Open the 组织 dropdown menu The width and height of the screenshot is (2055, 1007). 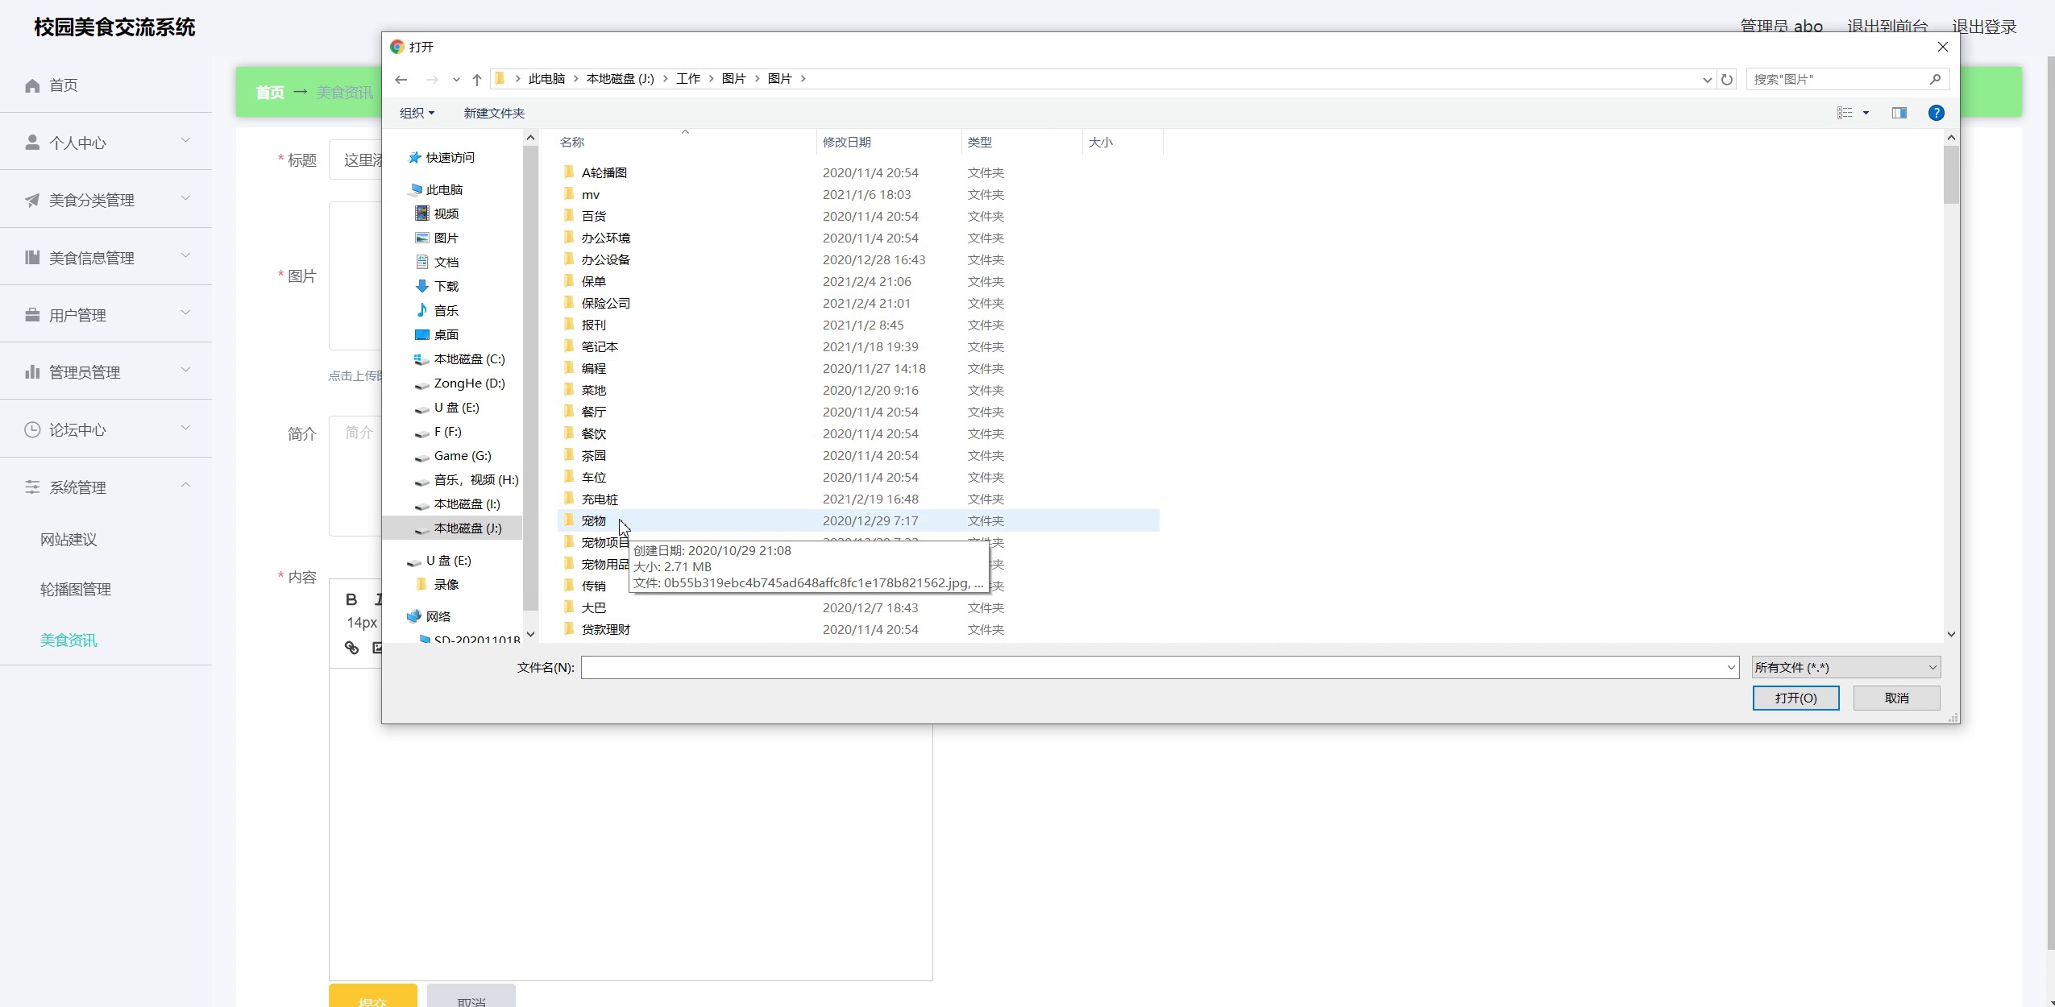[x=417, y=113]
